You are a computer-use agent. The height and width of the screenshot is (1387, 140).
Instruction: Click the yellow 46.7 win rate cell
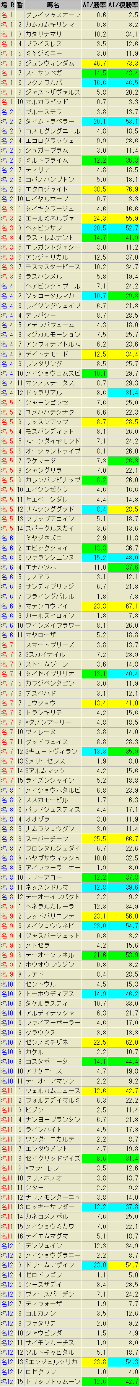point(94,63)
